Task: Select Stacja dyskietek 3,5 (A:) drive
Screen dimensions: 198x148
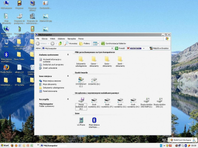Action: point(81,103)
